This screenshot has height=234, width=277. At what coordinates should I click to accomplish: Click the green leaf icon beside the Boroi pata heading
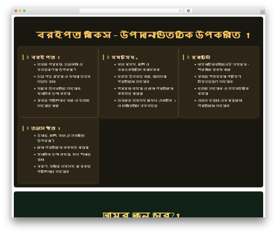click(28, 58)
